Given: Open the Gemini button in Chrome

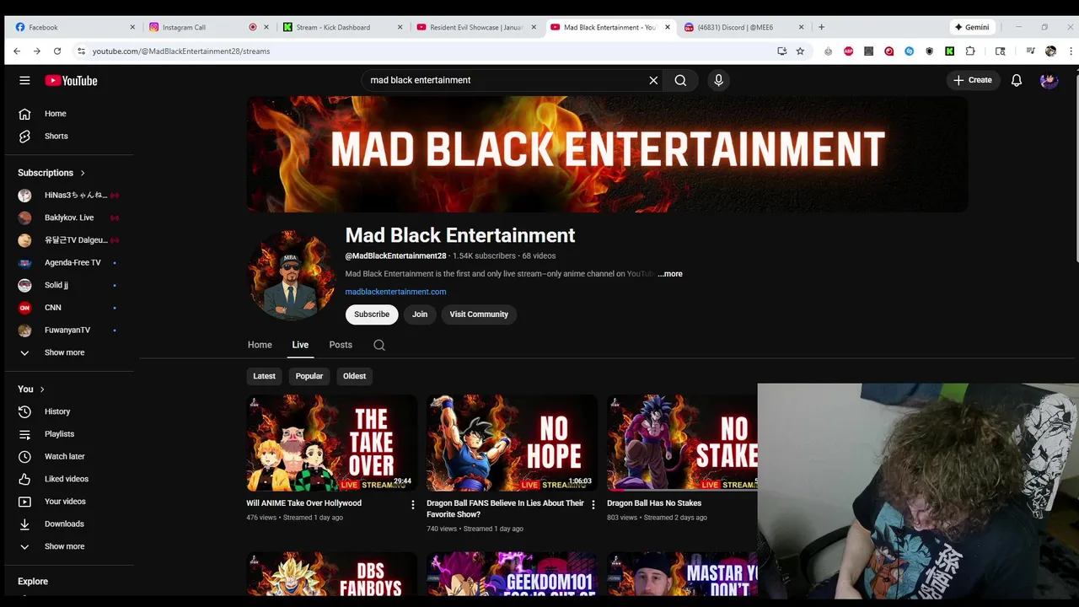Looking at the screenshot, I should click(x=972, y=27).
